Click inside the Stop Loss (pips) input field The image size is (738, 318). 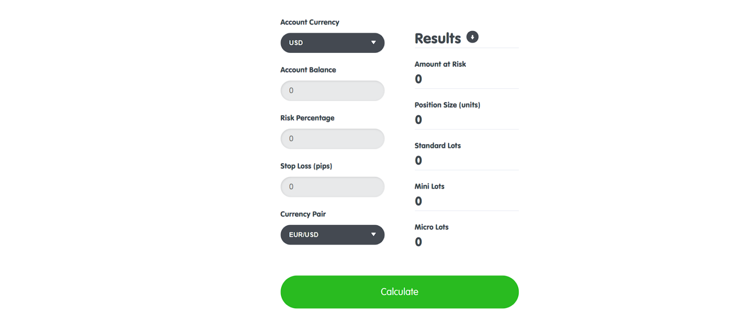point(332,186)
